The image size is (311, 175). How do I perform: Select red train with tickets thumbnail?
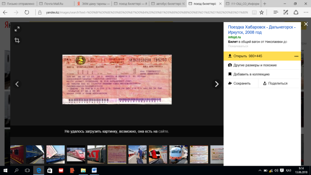click(x=158, y=155)
